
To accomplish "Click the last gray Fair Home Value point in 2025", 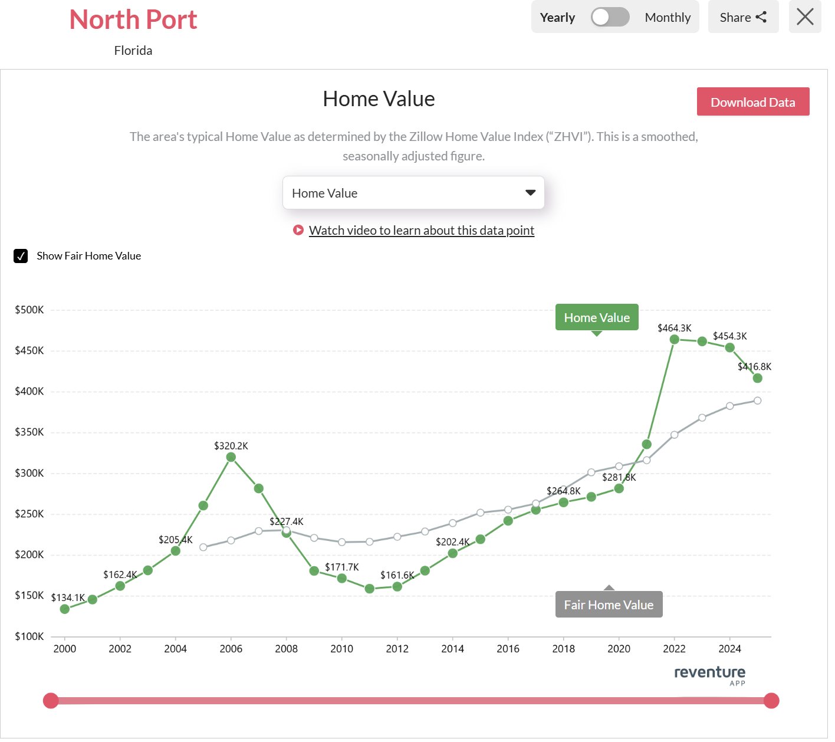I will click(x=758, y=400).
